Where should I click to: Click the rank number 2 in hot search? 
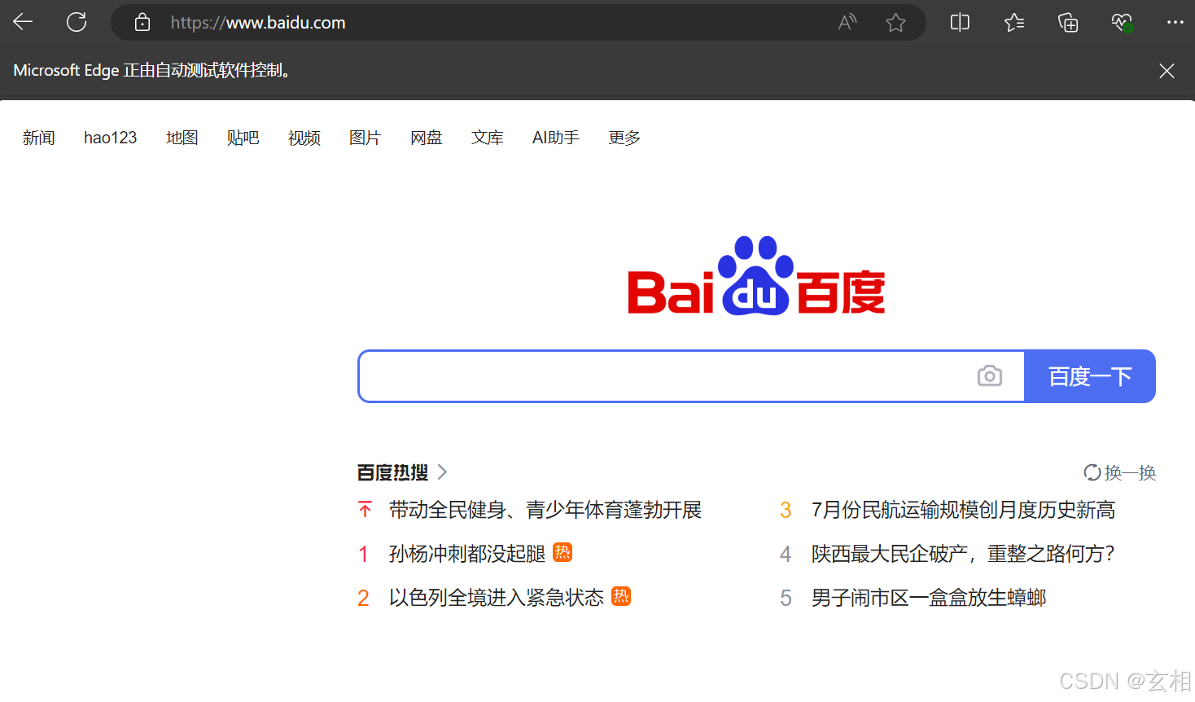pos(364,599)
